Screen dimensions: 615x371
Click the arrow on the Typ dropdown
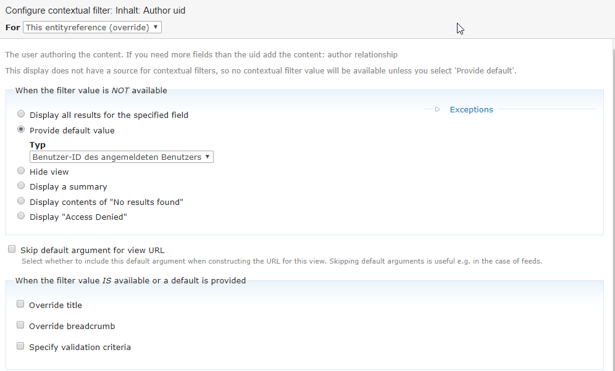[x=208, y=157]
